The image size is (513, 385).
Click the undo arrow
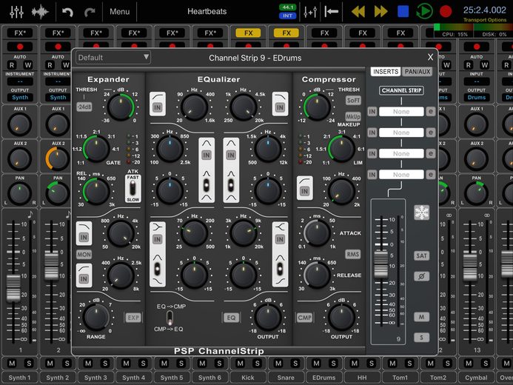coord(67,12)
